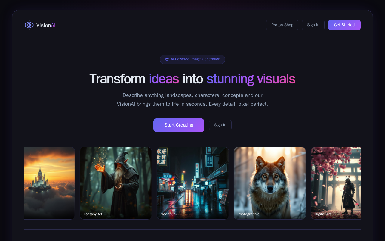Open the Digital Art samurai image
Screen dimensions: 385x241
pyautogui.click(x=336, y=183)
